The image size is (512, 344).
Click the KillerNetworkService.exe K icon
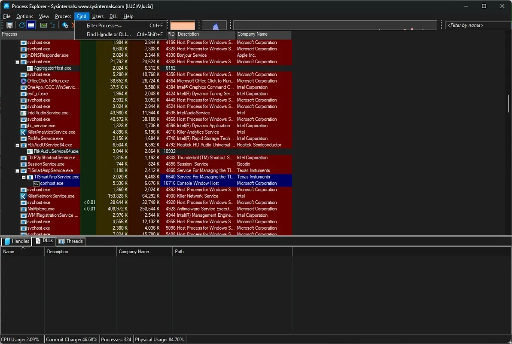pos(24,196)
